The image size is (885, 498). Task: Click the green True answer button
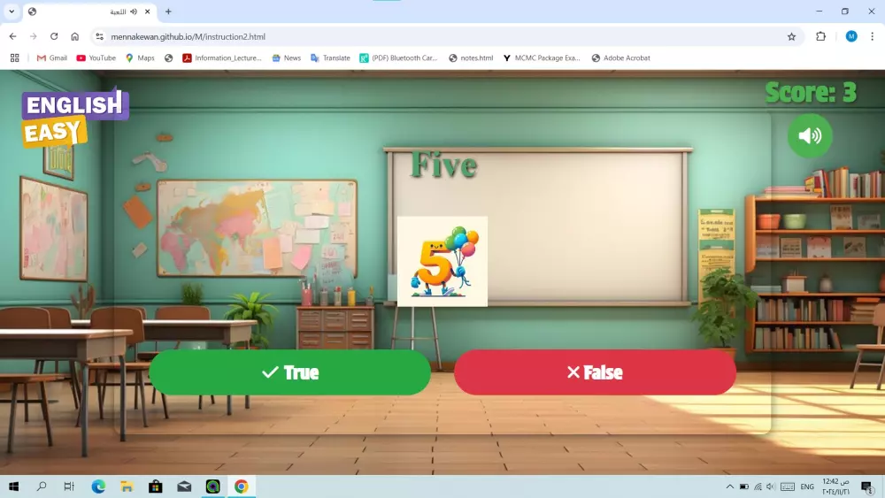tap(289, 372)
